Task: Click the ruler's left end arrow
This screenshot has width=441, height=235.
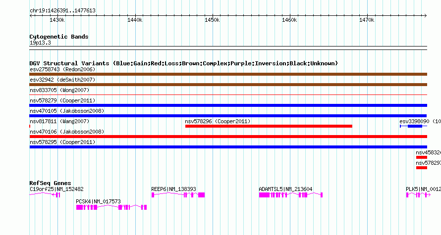Action: tap(31, 16)
